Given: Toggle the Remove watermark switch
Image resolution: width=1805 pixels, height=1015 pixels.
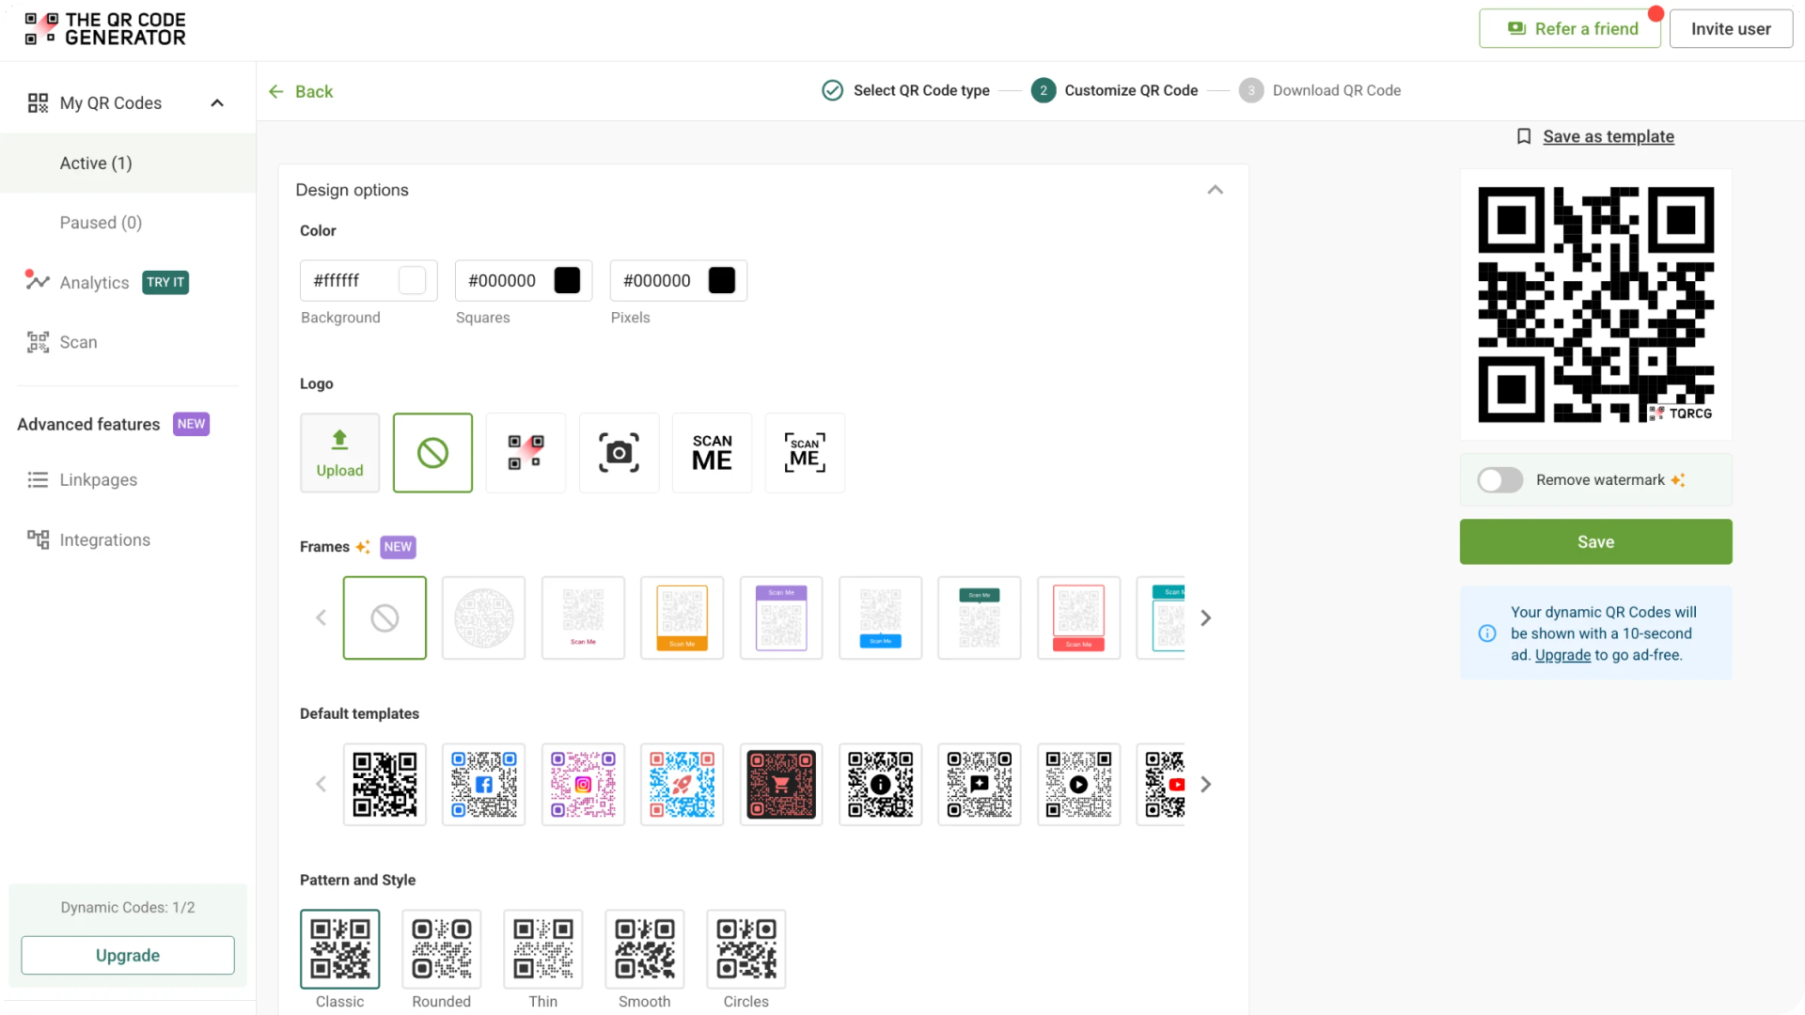Looking at the screenshot, I should click(1499, 480).
